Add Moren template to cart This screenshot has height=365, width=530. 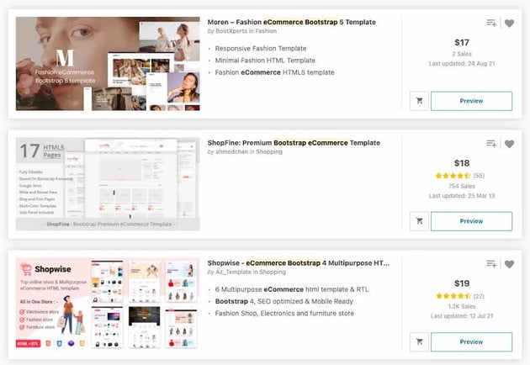click(420, 101)
